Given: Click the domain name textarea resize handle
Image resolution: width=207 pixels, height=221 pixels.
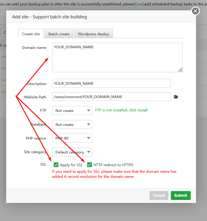Looking at the screenshot, I should click(180, 70).
